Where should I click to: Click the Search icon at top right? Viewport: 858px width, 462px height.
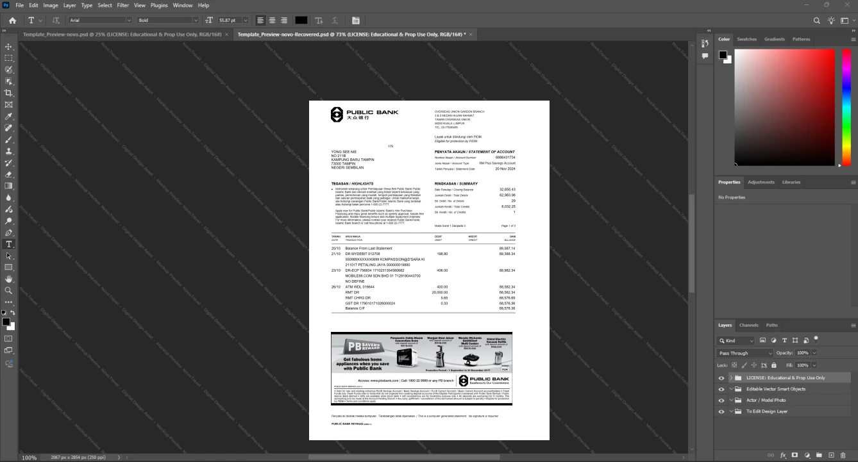pos(816,21)
